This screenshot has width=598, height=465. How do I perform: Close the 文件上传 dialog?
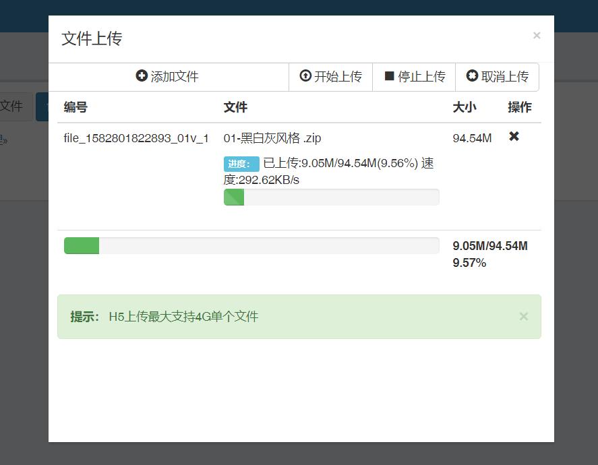pyautogui.click(x=537, y=35)
